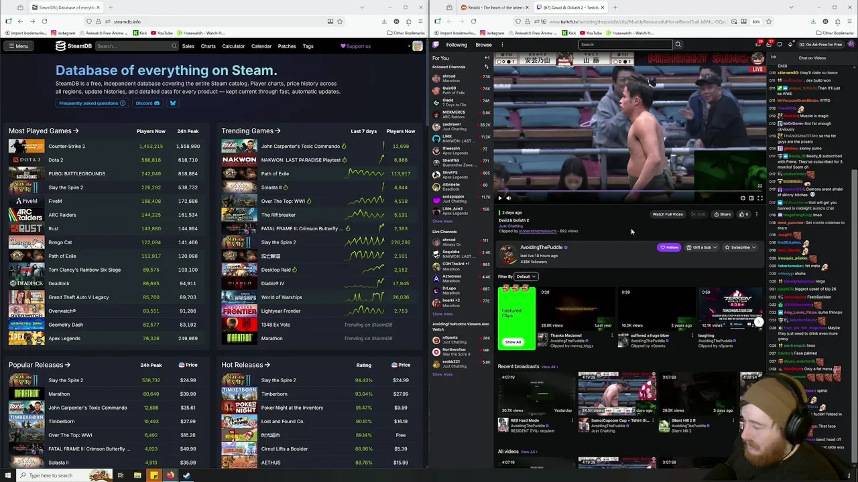Reload the SteamDB browser window
This screenshot has height=482, width=858.
coord(44,21)
